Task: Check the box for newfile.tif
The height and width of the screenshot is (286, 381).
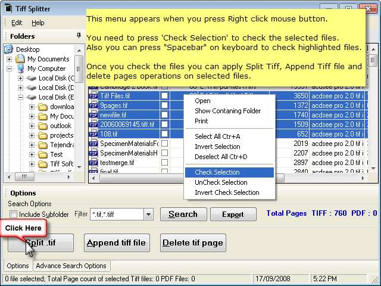Action: point(164,115)
